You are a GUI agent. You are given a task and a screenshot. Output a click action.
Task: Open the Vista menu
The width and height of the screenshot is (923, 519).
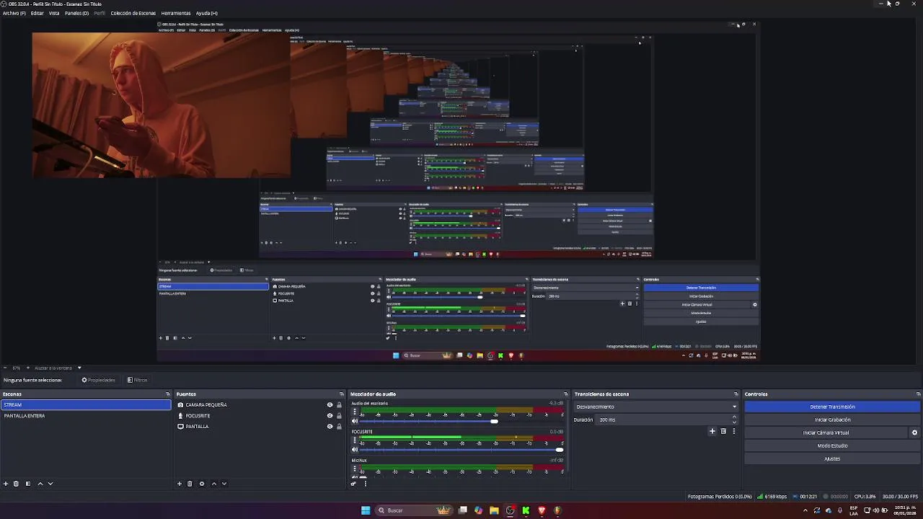[54, 13]
